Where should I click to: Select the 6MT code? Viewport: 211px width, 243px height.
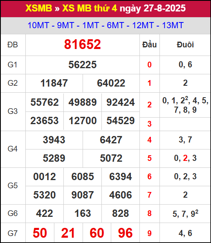(x=115, y=25)
